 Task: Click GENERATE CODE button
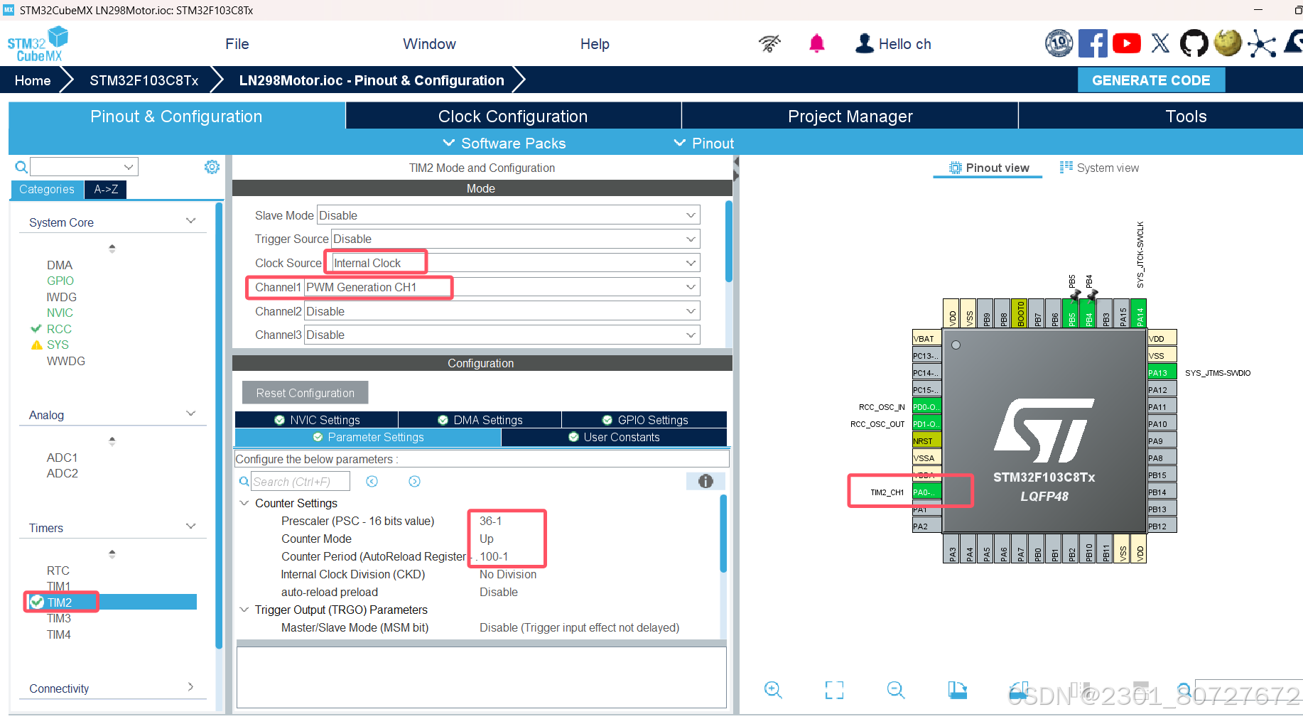1151,80
